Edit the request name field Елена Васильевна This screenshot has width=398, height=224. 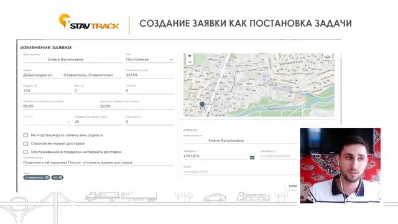coord(73,60)
